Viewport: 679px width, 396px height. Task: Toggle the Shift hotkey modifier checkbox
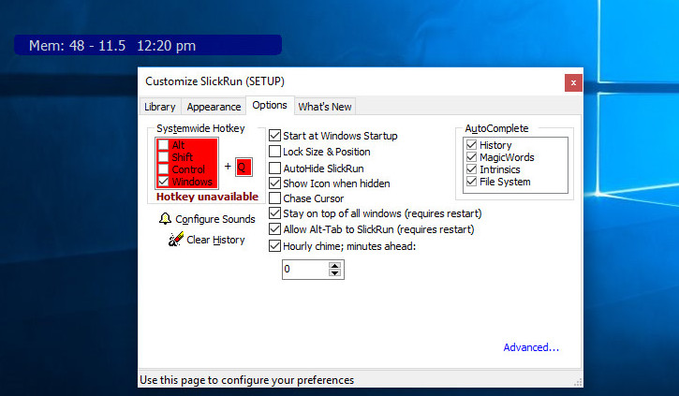(163, 156)
